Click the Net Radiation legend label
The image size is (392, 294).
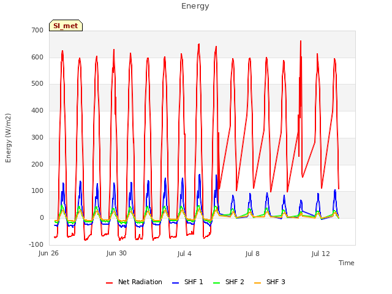[140, 282]
